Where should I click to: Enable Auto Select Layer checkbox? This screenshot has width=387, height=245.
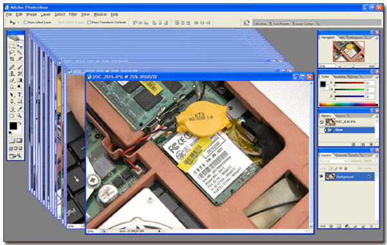(25, 23)
